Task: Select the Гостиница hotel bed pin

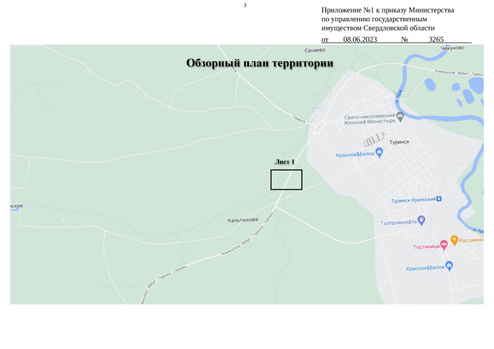Action: coord(443,244)
